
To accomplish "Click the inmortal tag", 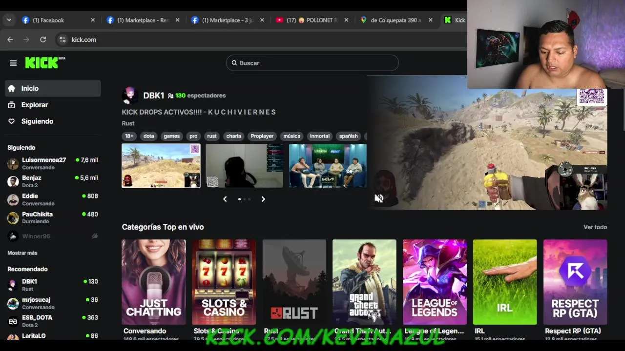I will 320,136.
